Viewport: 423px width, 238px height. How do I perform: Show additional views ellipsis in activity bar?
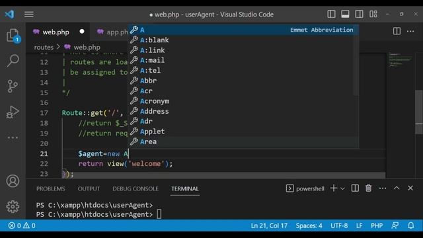13,138
